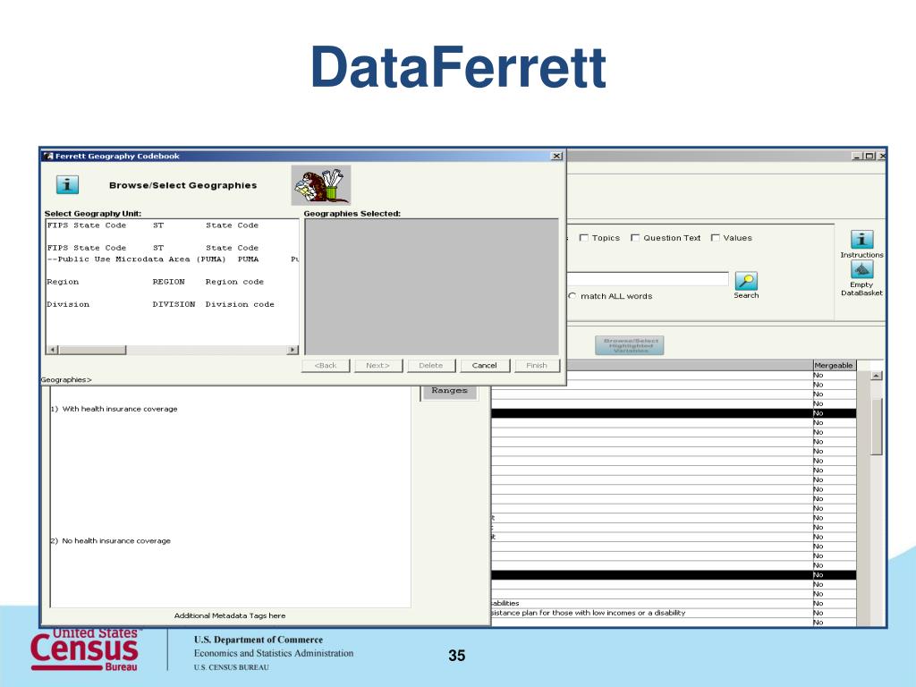Click the geography list scroll left arrow

(53, 350)
